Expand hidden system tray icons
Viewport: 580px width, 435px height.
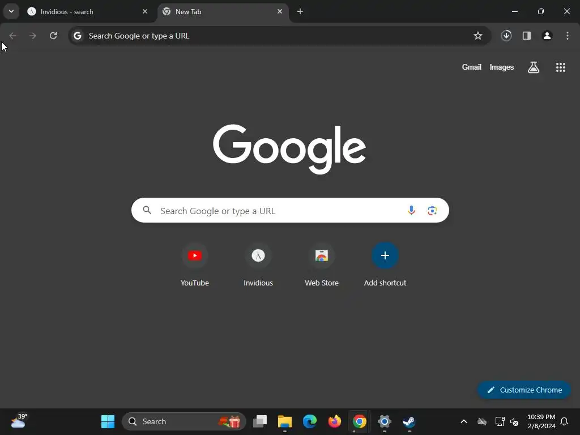coord(463,421)
